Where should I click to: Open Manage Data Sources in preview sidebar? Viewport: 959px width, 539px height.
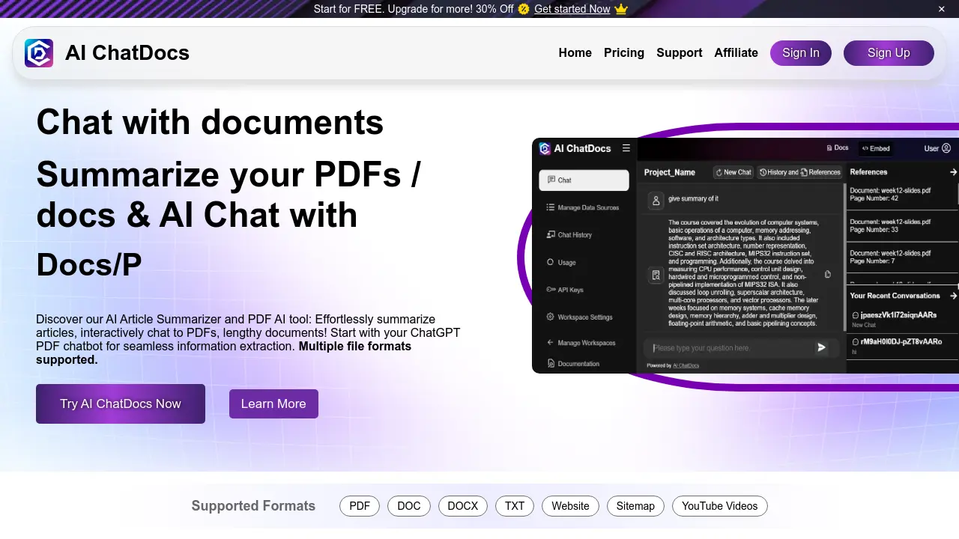(584, 207)
